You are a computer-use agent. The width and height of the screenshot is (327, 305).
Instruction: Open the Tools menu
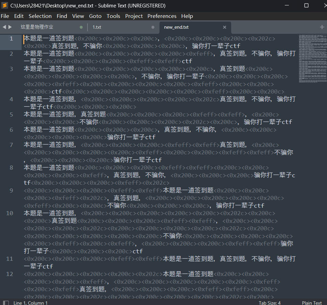113,16
